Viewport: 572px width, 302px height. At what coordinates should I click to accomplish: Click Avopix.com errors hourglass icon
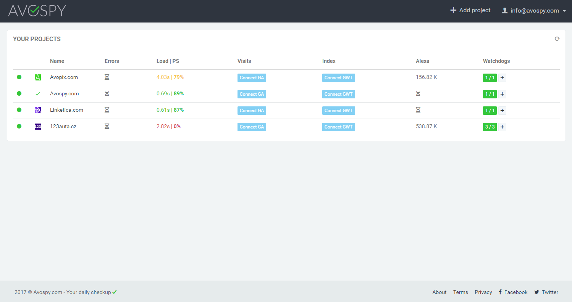(107, 77)
